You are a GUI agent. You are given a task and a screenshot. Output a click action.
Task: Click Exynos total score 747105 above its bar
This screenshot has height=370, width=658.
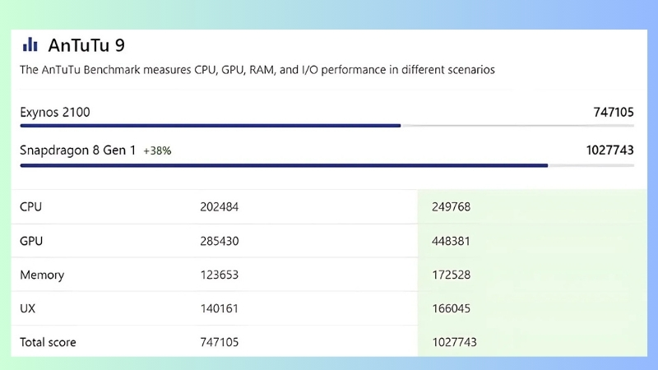(613, 113)
